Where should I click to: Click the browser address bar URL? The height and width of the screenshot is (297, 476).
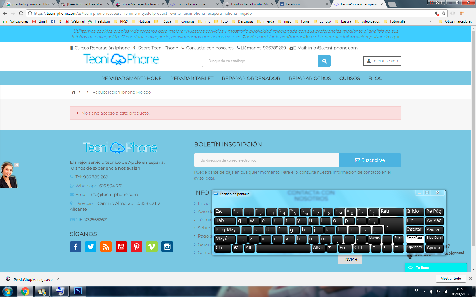(143, 13)
